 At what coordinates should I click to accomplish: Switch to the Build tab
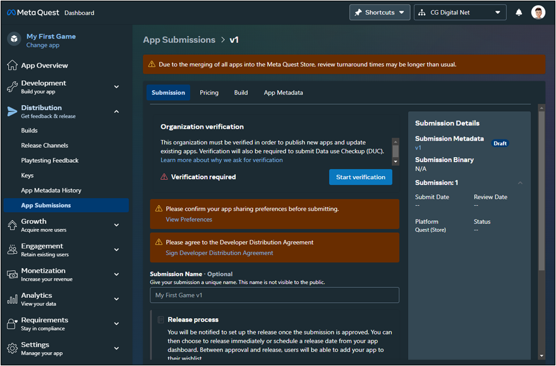coord(241,93)
